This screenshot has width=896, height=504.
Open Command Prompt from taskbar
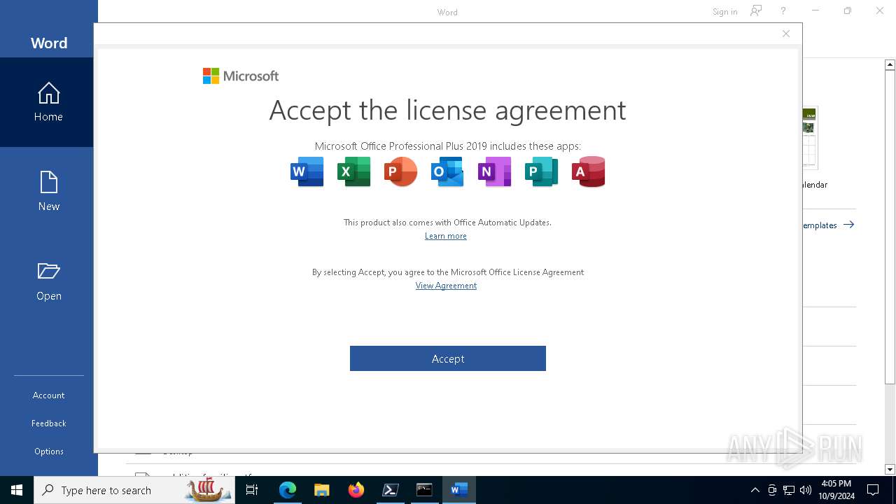click(x=425, y=490)
